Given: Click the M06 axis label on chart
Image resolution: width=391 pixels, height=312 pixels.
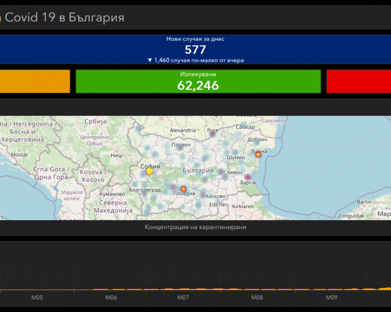Looking at the screenshot, I should [111, 297].
